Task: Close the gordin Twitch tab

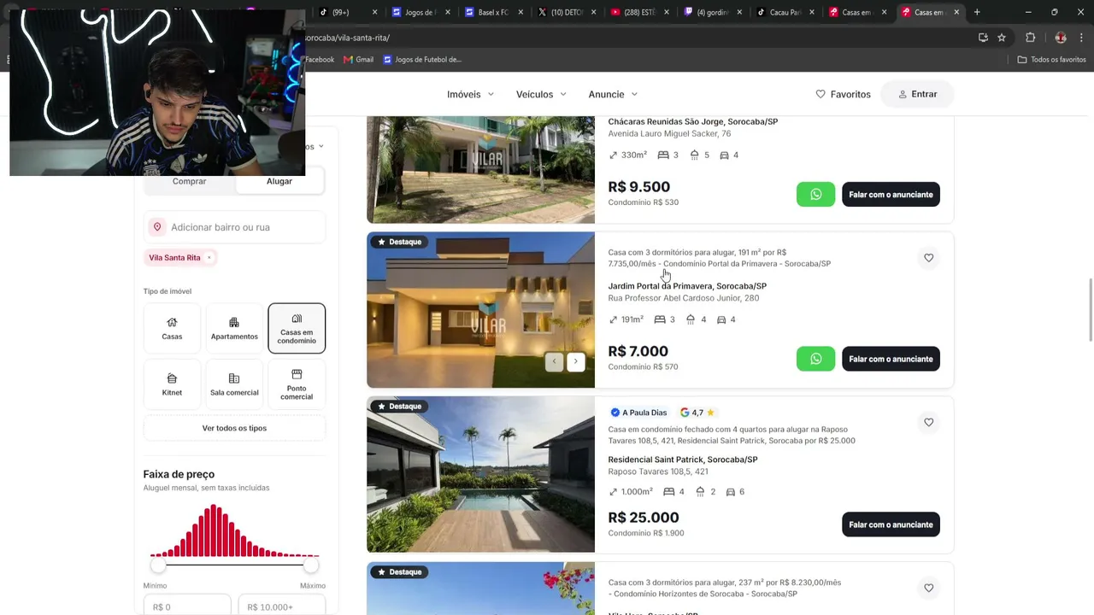Action: pyautogui.click(x=739, y=12)
